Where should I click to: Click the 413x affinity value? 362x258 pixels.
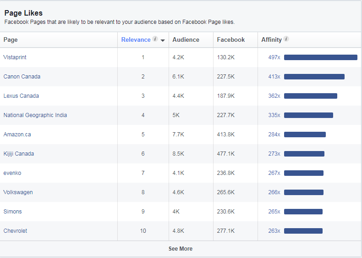tap(274, 77)
